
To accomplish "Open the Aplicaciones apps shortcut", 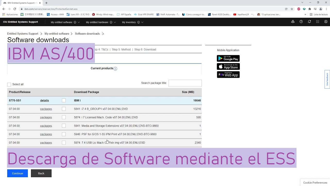I will (x=10, y=14).
